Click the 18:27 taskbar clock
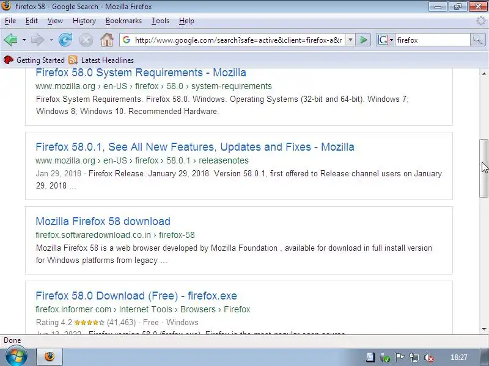 [x=459, y=357]
